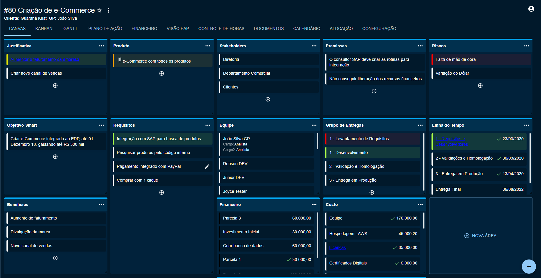
Task: Open Financeiro panel options menu
Action: [x=314, y=205]
